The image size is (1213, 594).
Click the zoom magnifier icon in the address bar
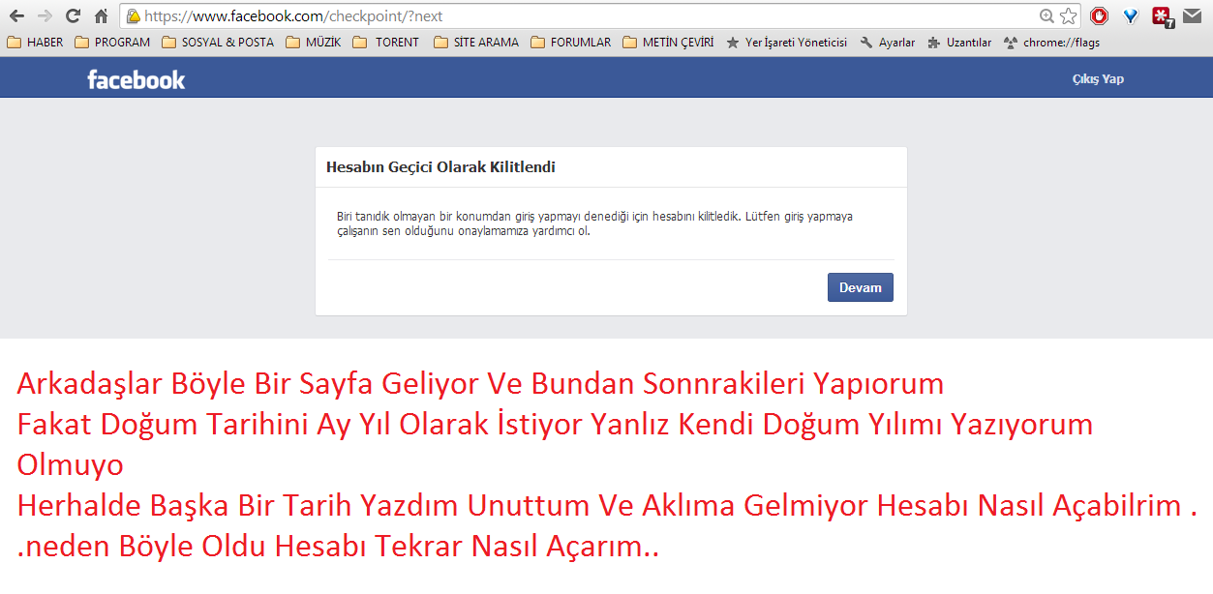pos(1046,16)
